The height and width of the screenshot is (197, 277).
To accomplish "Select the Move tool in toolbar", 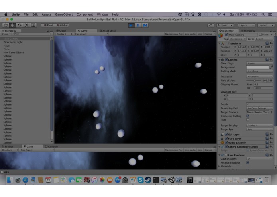I will (12, 25).
